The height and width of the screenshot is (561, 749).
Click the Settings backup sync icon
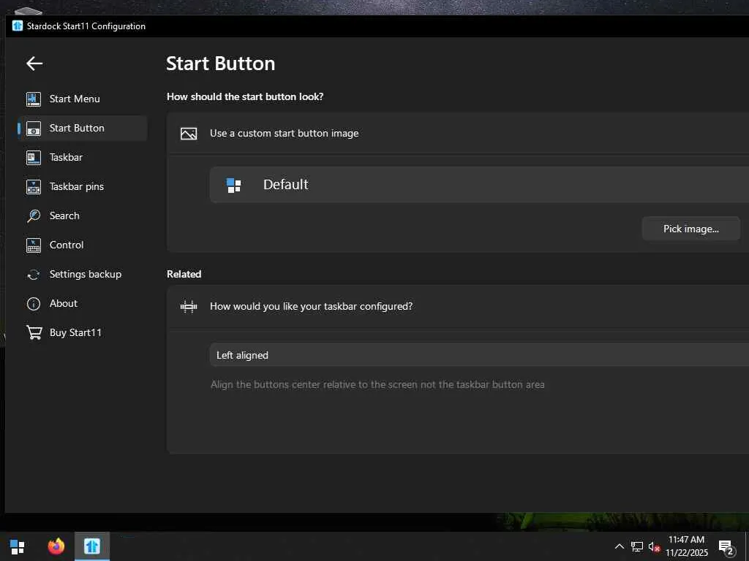34,275
